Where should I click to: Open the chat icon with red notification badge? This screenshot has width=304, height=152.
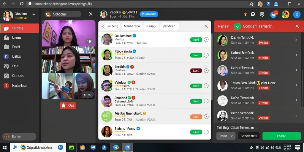[274, 14]
